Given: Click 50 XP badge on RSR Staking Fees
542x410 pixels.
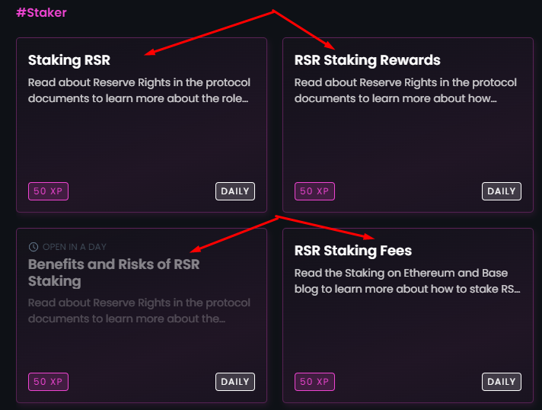Looking at the screenshot, I should point(314,382).
